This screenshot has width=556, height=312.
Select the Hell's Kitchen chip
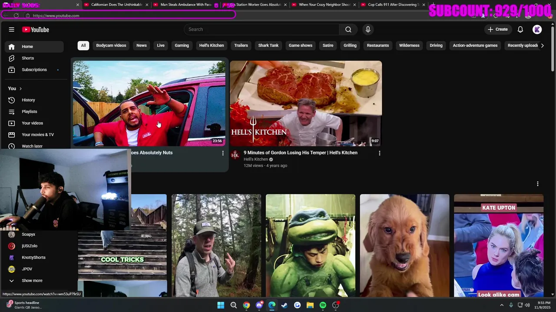(212, 45)
